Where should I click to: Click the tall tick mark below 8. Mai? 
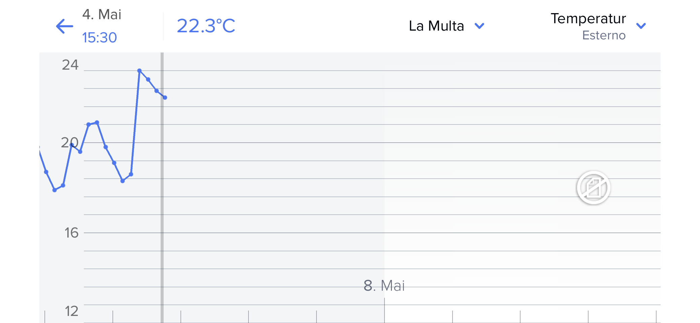385,310
